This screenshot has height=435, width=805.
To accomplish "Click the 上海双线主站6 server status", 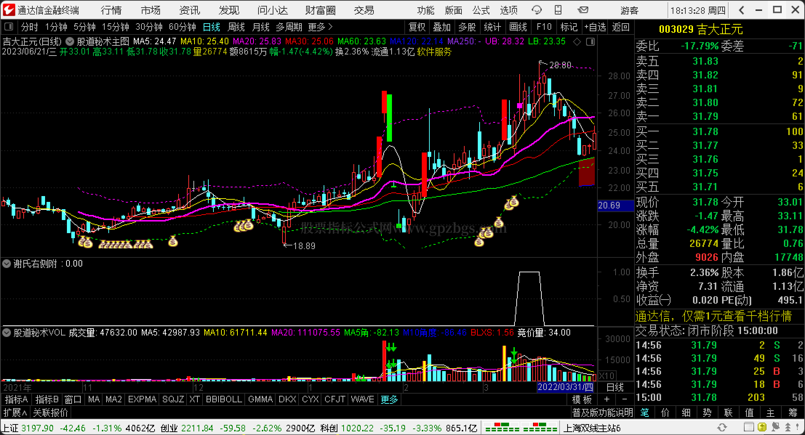I will [592, 428].
